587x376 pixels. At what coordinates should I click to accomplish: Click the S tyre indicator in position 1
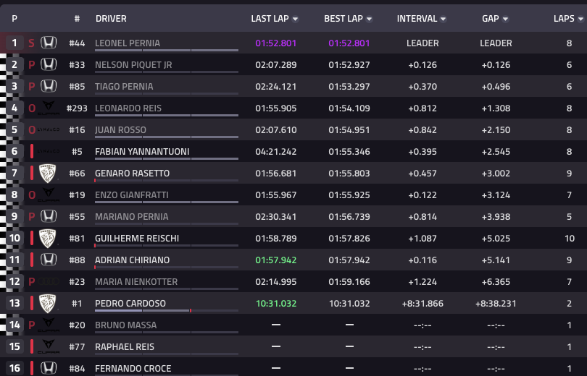tap(31, 43)
